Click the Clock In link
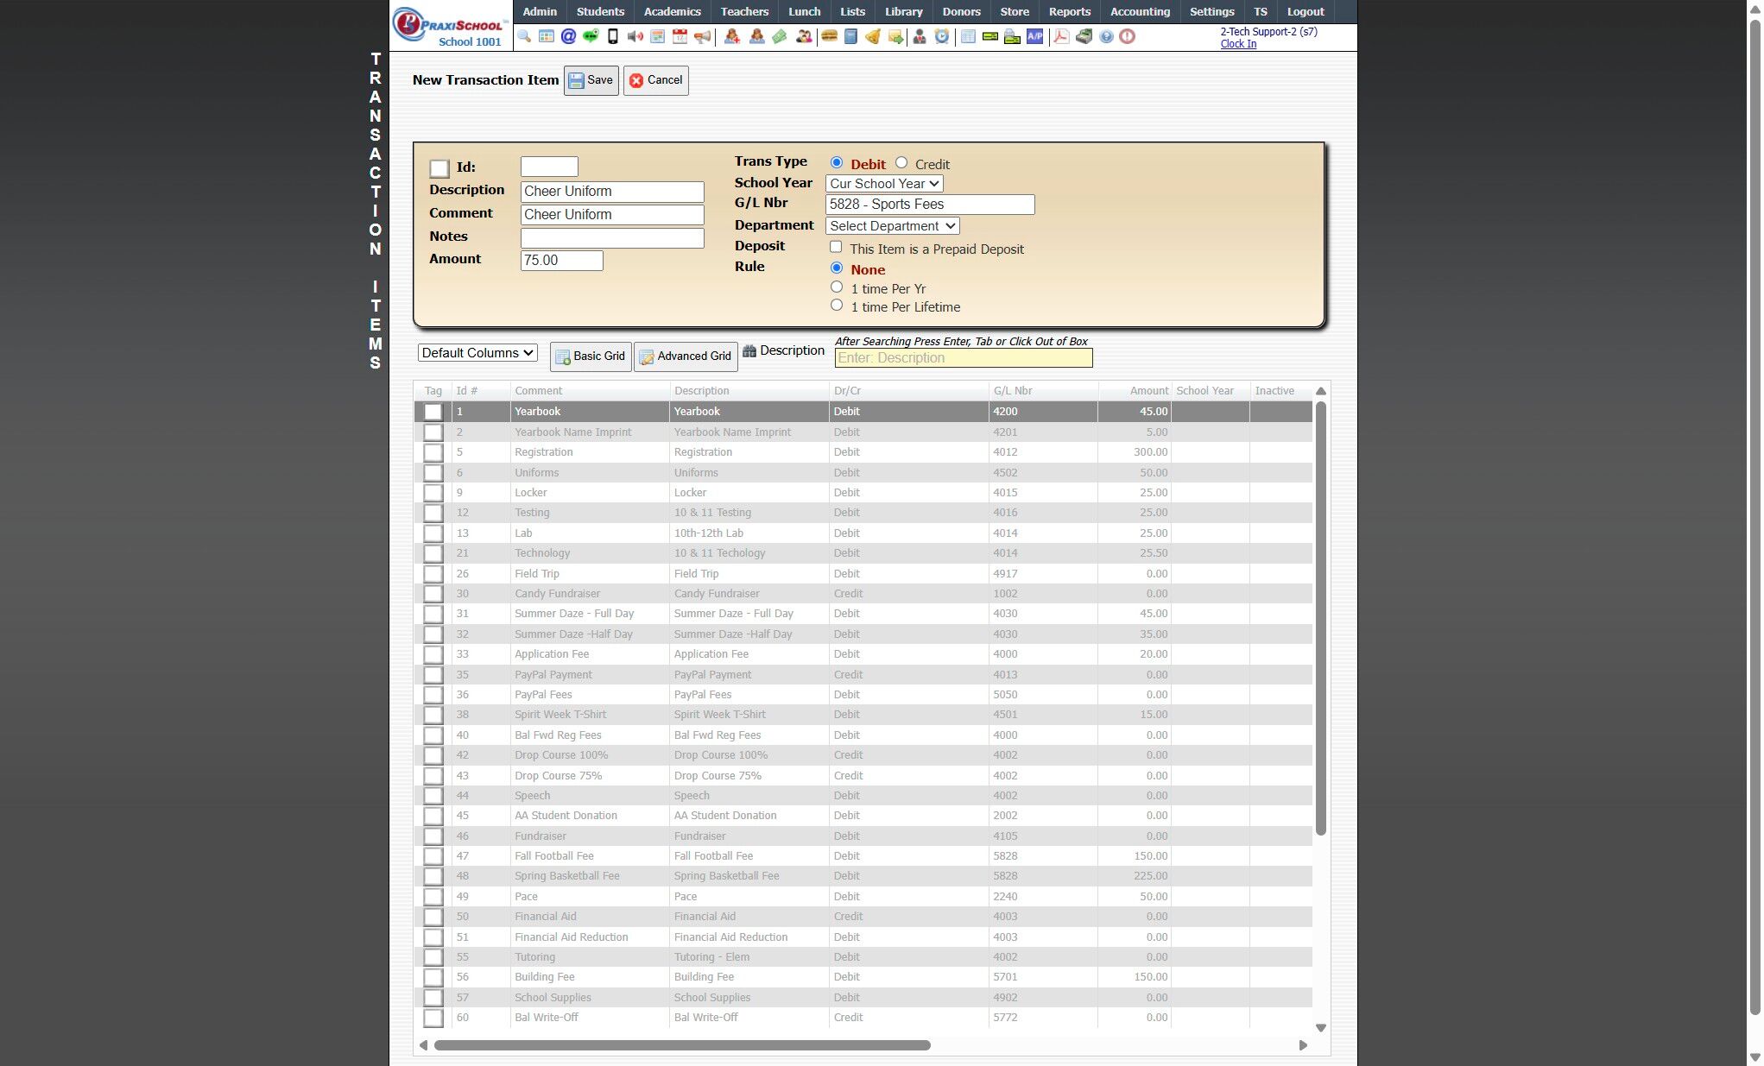 pos(1238,44)
